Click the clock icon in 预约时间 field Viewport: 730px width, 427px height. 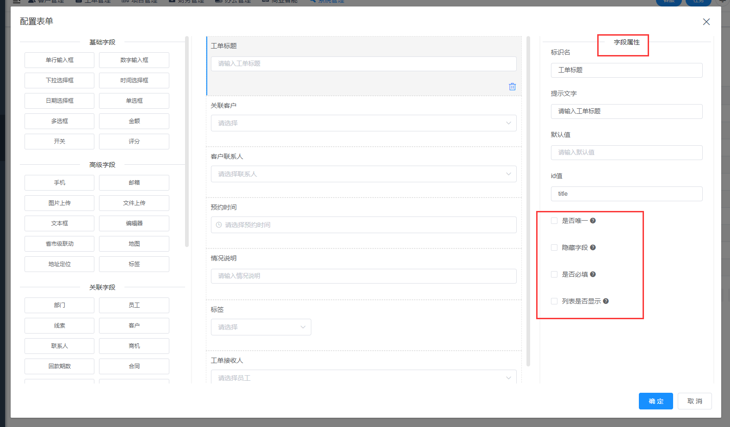[219, 225]
